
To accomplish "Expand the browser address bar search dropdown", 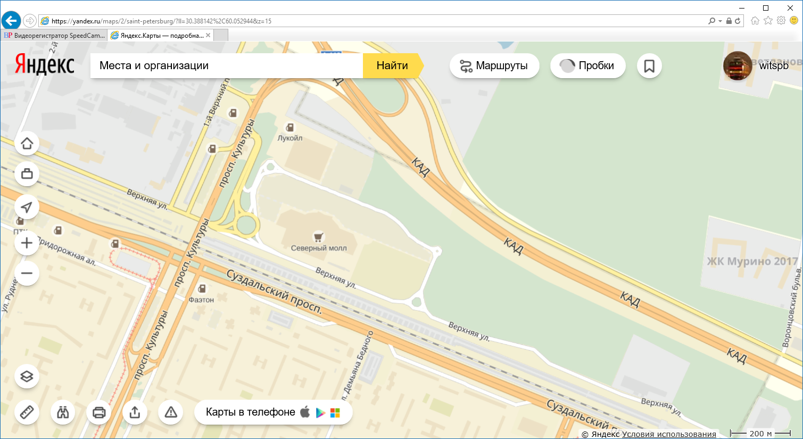I will [x=720, y=21].
